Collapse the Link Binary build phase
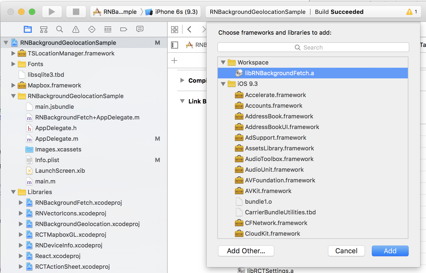The width and height of the screenshot is (426, 273). point(182,101)
